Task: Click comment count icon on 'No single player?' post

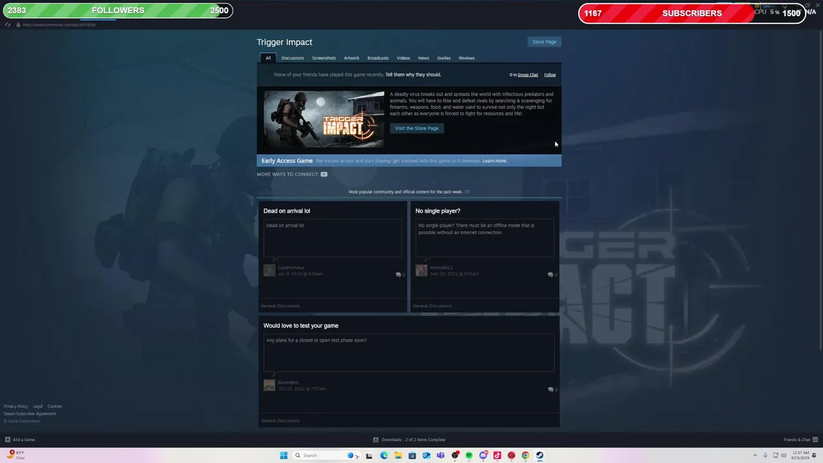Action: pos(550,275)
